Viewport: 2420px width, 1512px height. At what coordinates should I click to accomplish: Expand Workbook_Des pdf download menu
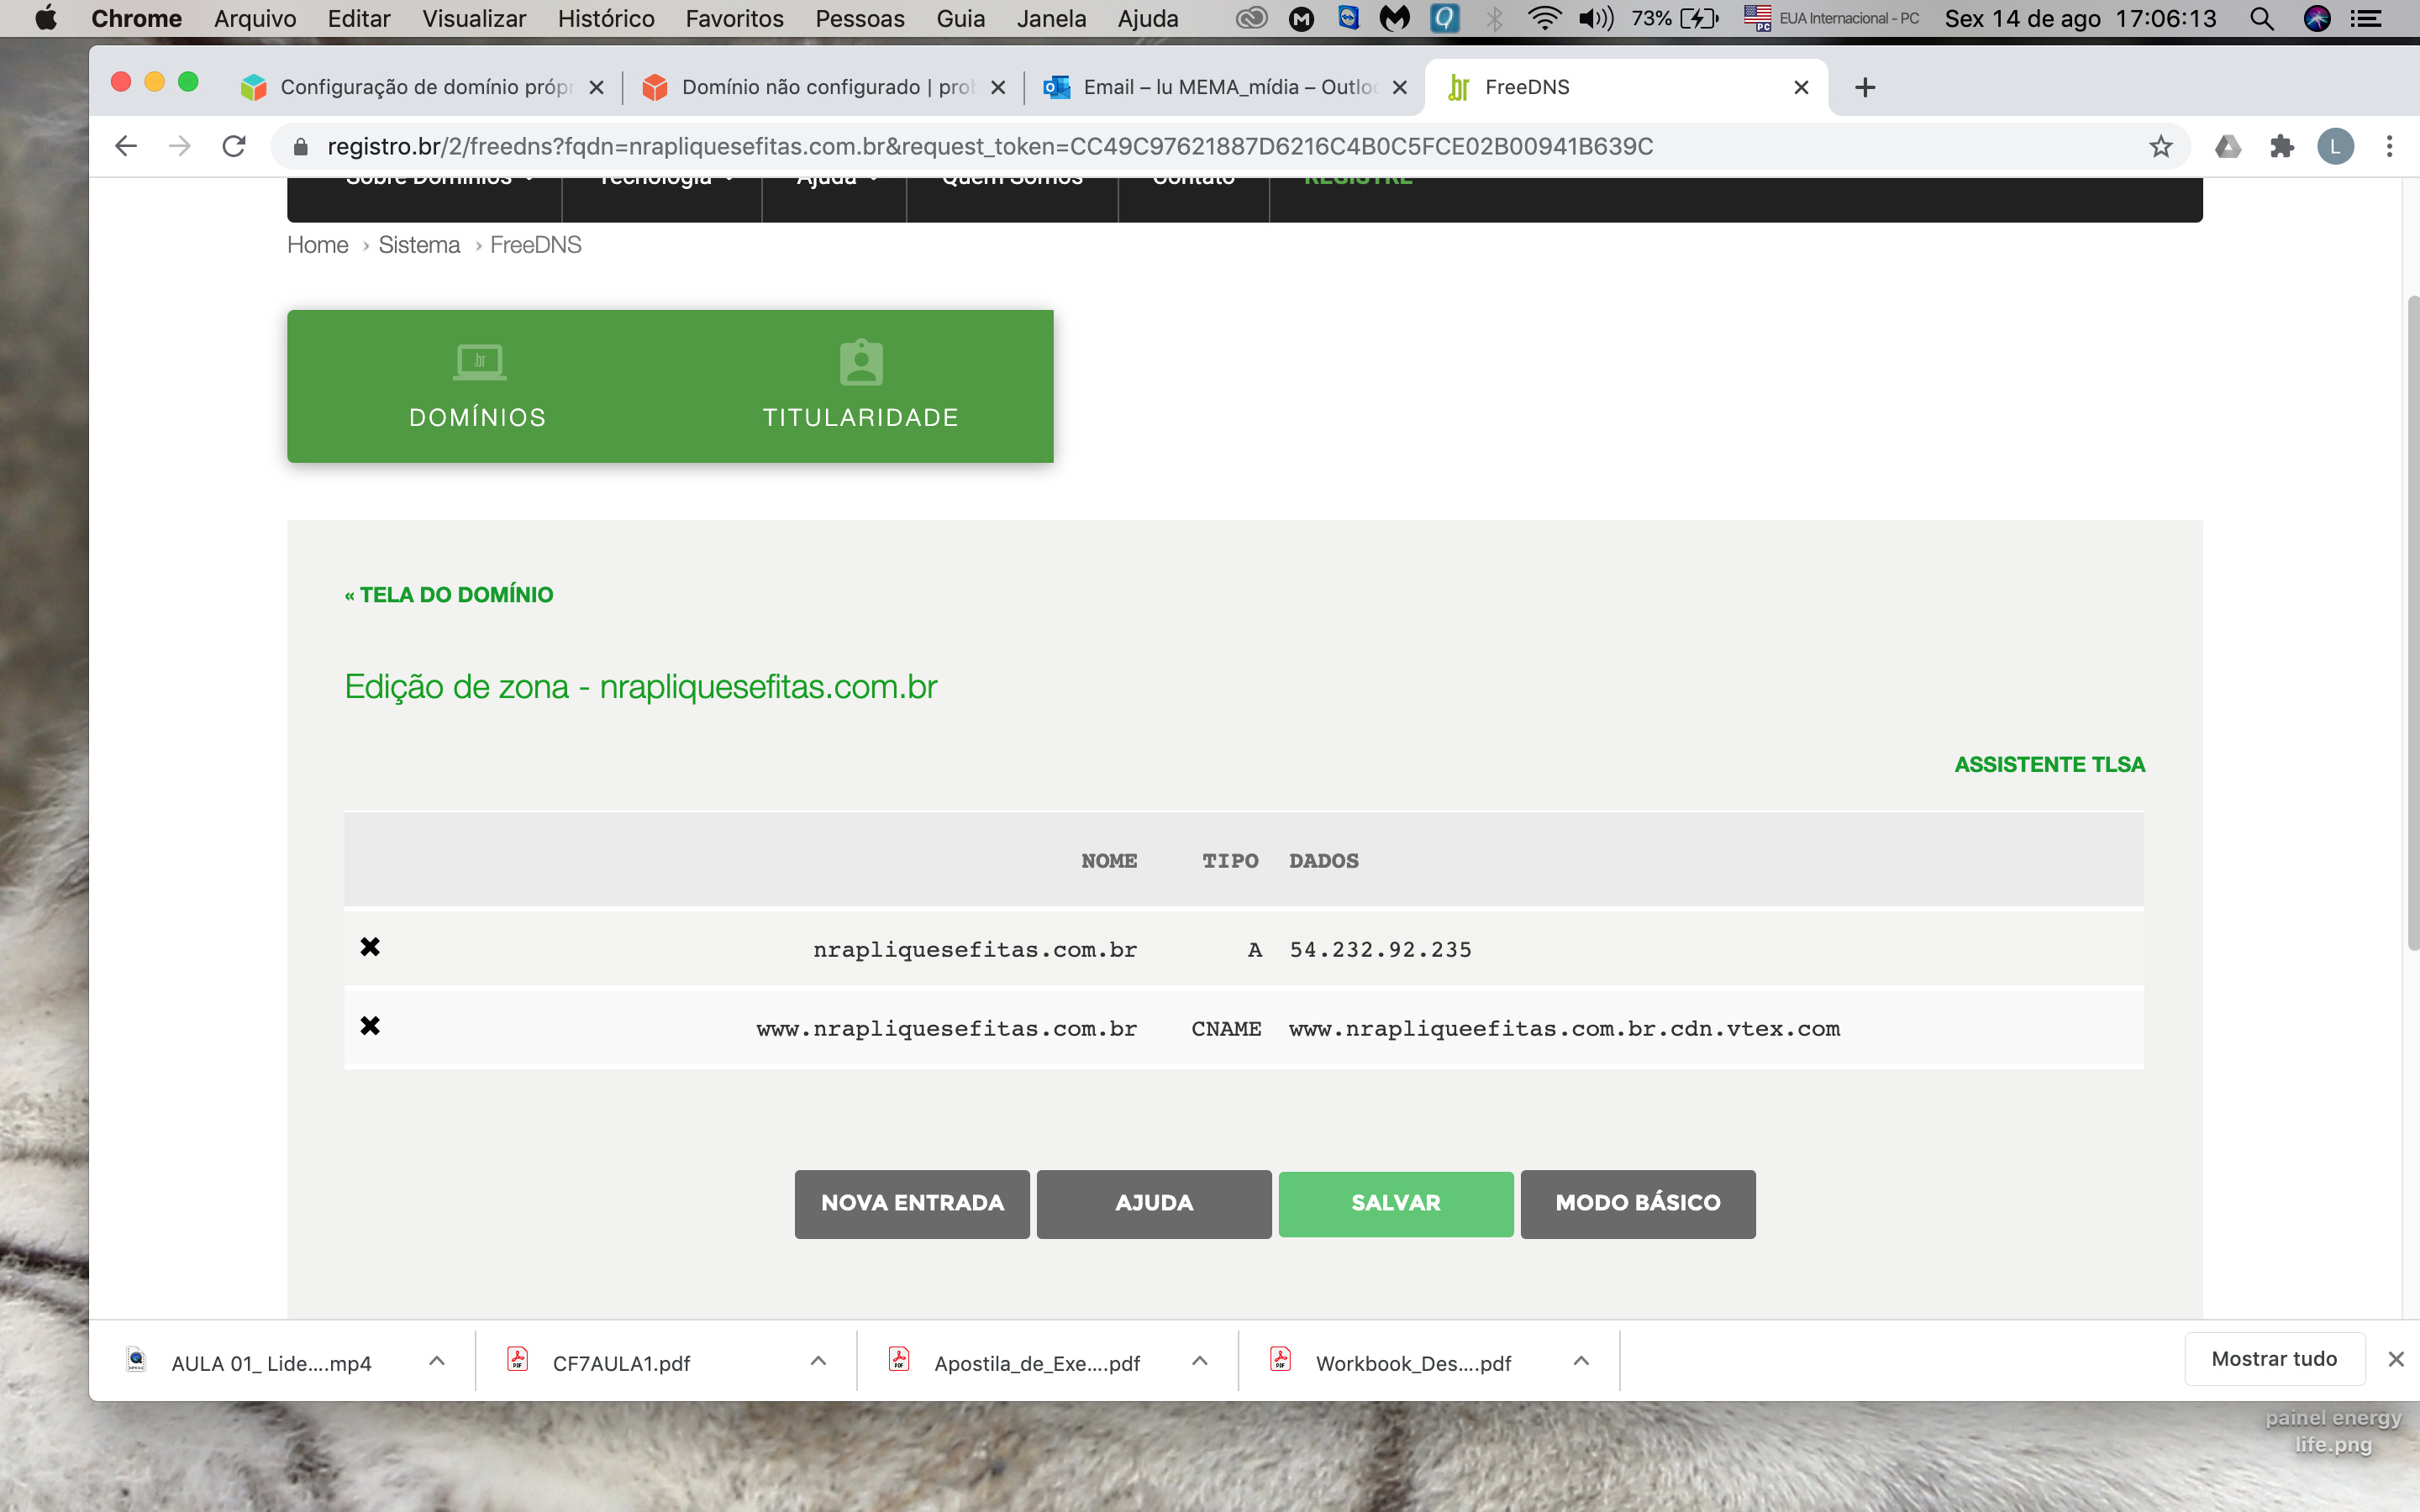(1581, 1361)
